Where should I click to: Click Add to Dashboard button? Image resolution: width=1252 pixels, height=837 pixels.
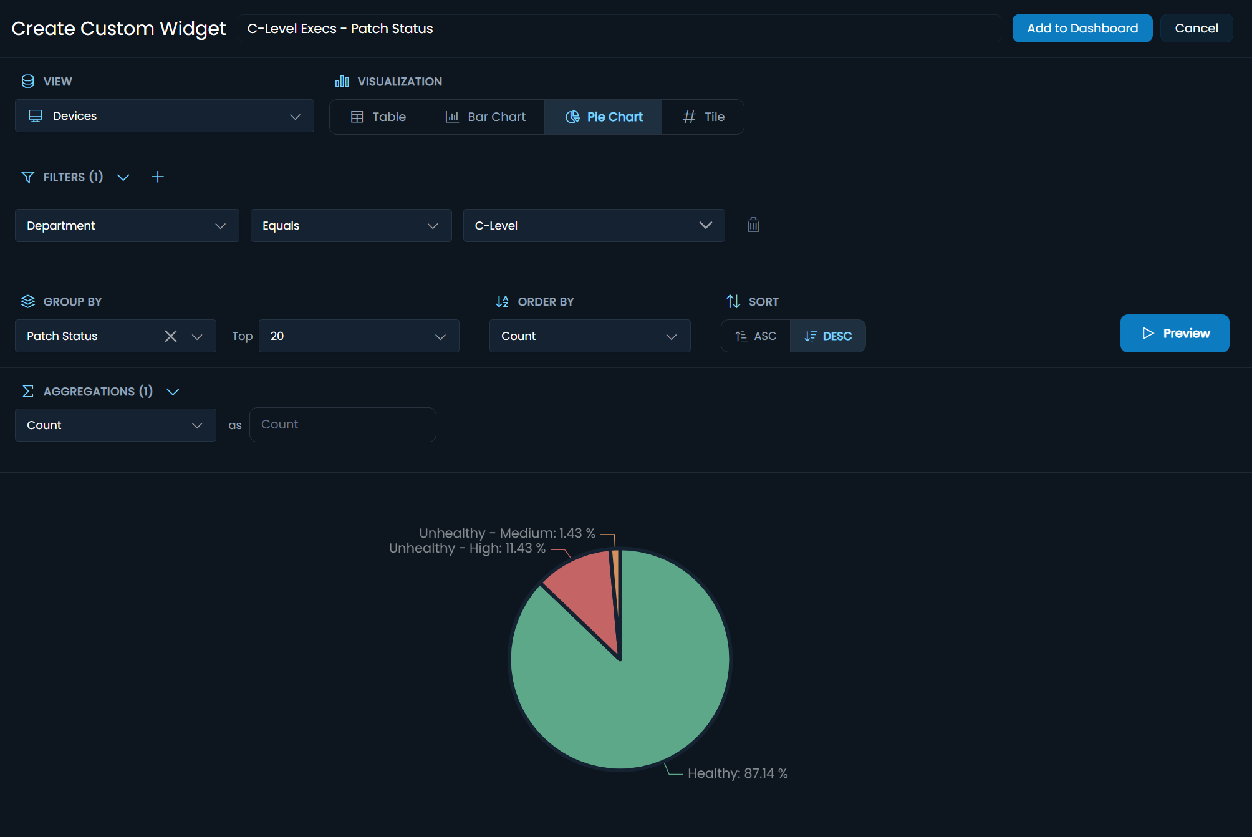[x=1082, y=28]
